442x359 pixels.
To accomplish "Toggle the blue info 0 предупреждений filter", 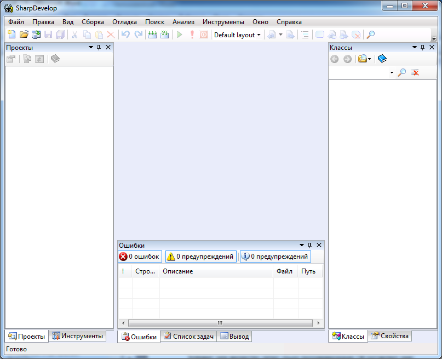I will point(275,257).
